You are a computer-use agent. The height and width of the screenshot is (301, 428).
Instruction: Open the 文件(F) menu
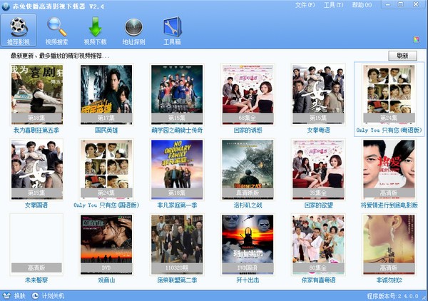tap(305, 5)
